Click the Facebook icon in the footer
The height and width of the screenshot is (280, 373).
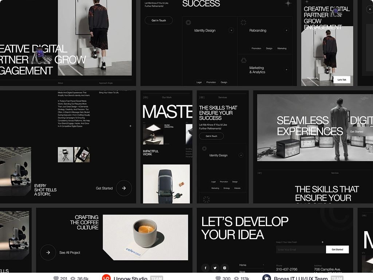point(205,268)
